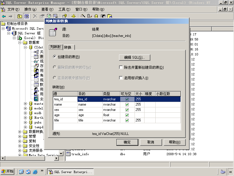This screenshot has width=234, height=176.
Task: Open Internet Explorer from quick launch
Action: [x=35, y=172]
